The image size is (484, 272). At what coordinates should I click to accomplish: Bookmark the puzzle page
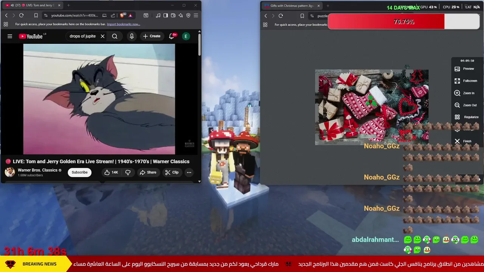pos(302,16)
